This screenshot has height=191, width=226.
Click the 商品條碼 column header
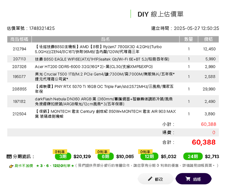click(x=19, y=39)
